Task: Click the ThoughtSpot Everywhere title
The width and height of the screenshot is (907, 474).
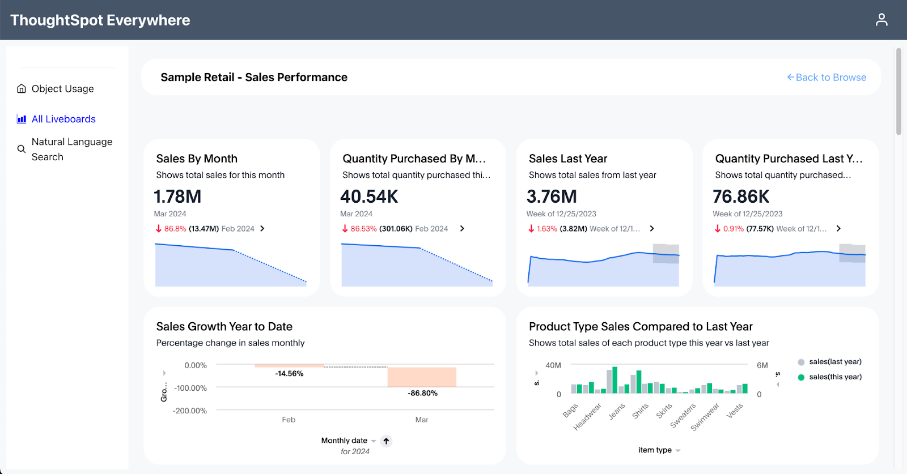Action: 100,20
